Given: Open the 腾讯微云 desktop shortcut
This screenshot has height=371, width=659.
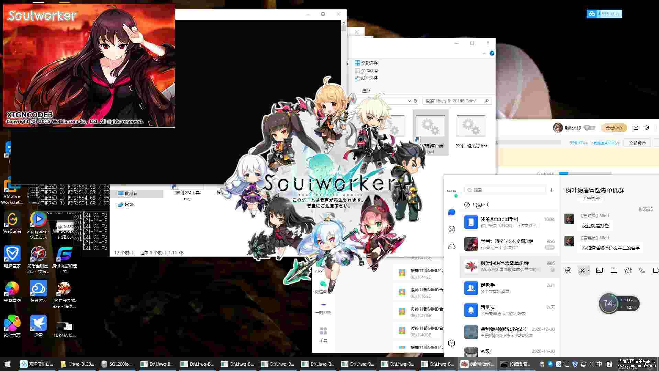Looking at the screenshot, I should pyautogui.click(x=38, y=292).
